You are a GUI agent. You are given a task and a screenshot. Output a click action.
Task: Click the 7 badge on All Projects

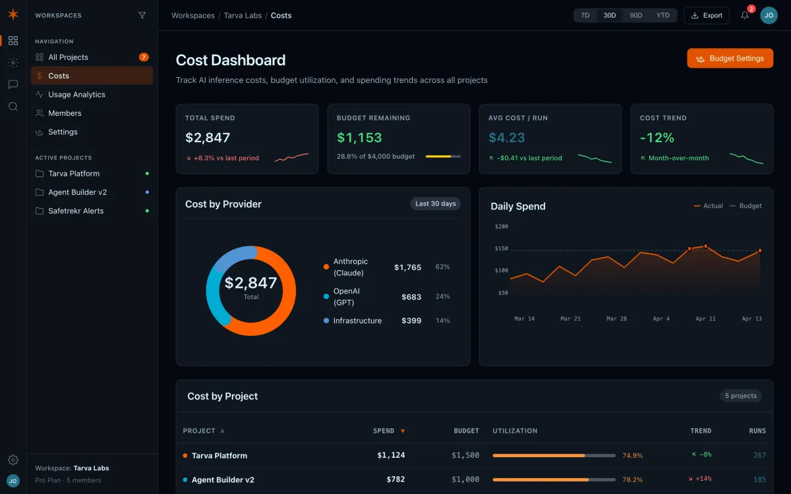click(144, 57)
